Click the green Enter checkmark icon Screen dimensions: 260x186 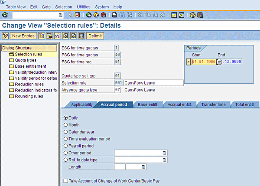click(x=5, y=15)
